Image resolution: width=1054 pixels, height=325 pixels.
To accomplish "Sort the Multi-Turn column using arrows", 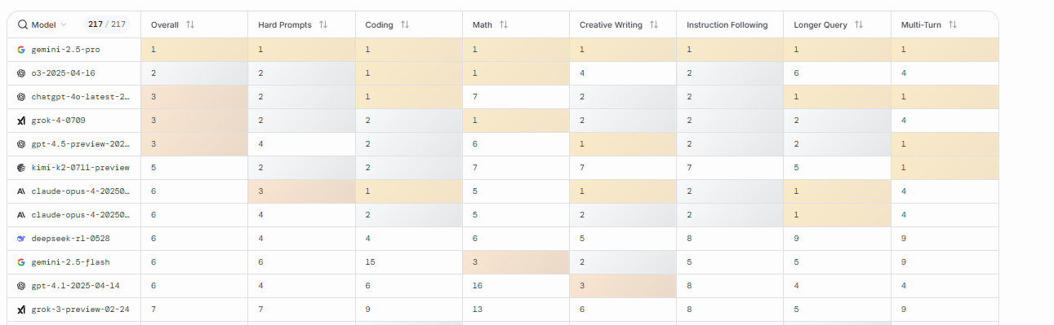I will (x=953, y=24).
